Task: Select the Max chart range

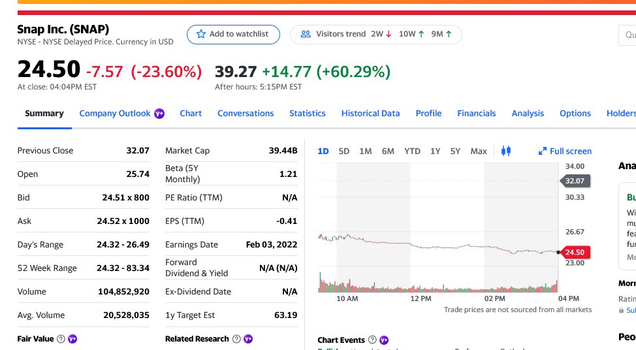Action: click(479, 151)
